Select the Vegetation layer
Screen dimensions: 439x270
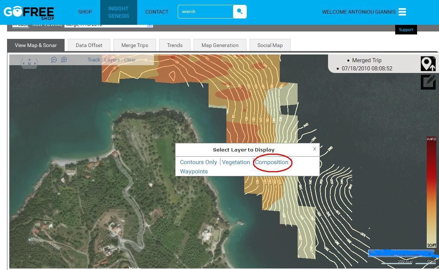coord(236,162)
